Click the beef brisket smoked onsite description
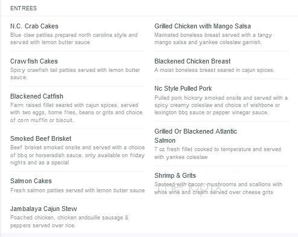Image resolution: width=298 pixels, height=237 pixels. tap(77, 155)
